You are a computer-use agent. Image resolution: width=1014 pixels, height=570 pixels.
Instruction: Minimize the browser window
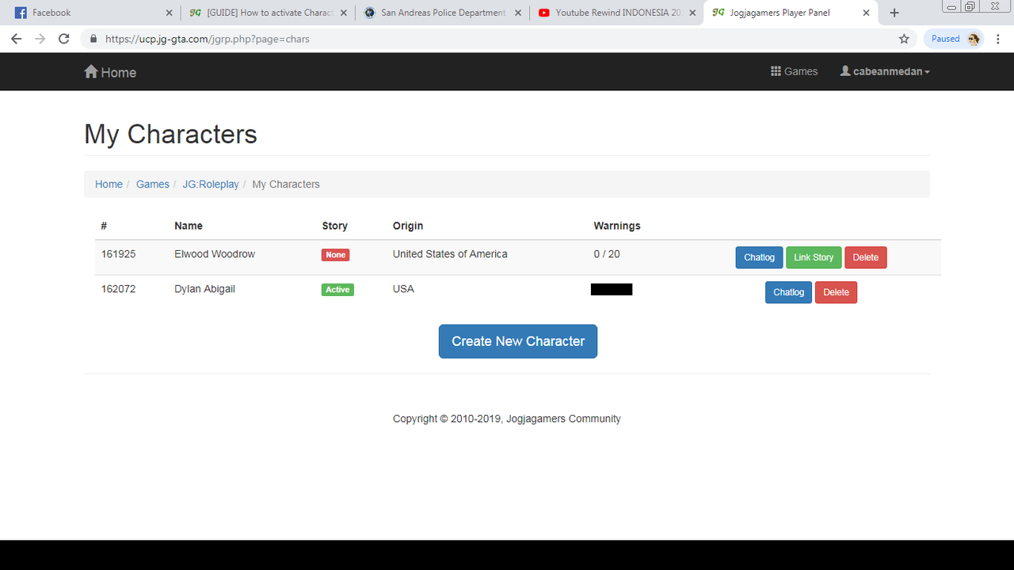pyautogui.click(x=952, y=6)
